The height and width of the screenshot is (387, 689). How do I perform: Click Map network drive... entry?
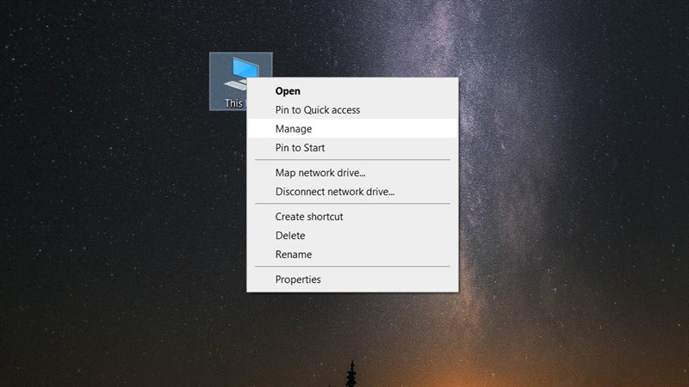coord(320,173)
